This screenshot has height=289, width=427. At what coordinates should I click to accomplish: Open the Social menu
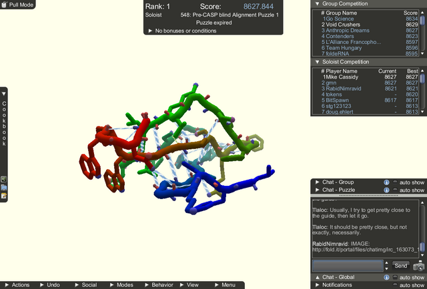(x=86, y=284)
